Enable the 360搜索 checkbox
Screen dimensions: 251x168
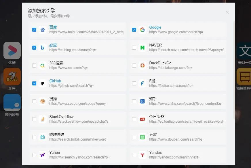coord(34,66)
